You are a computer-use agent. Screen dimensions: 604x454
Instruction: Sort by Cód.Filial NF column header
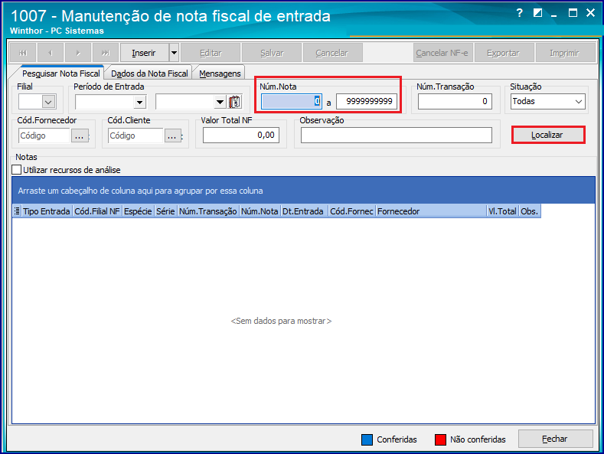pos(97,211)
